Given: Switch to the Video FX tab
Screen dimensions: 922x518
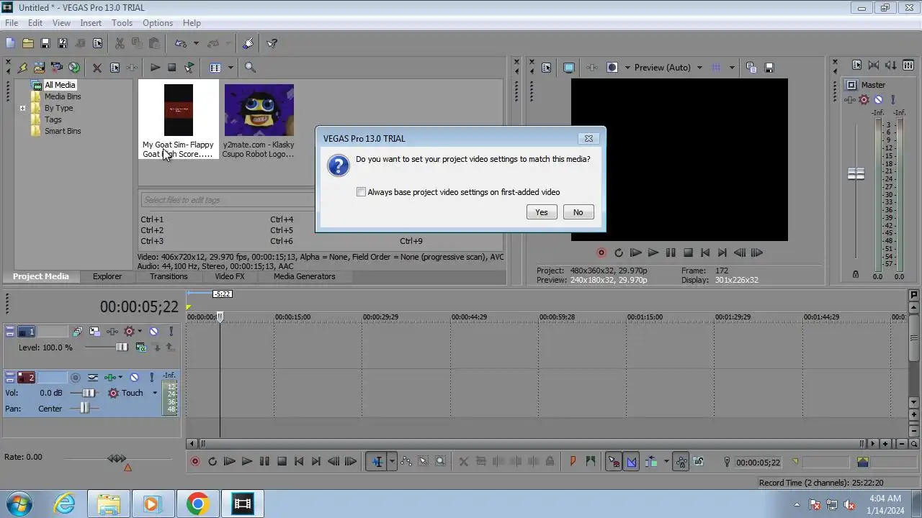Looking at the screenshot, I should tap(230, 276).
